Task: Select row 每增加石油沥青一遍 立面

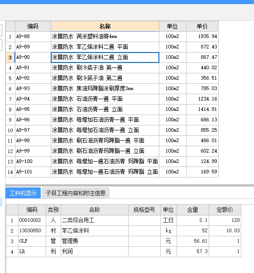Action: click(105, 130)
